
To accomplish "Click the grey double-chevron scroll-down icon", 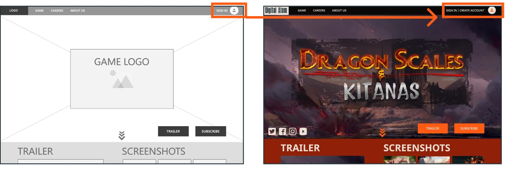I will 122,136.
